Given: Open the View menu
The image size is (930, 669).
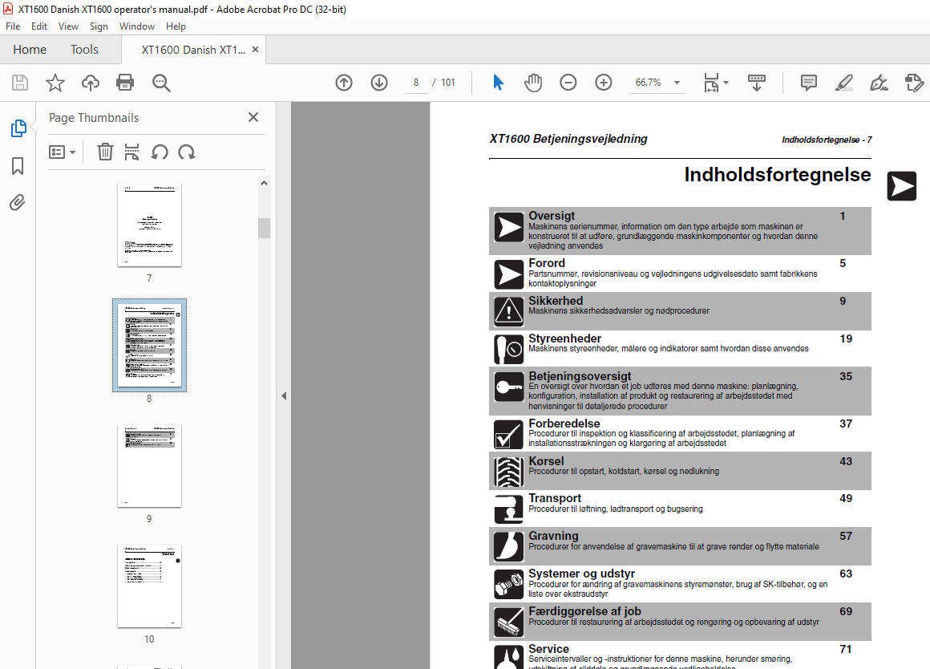Looking at the screenshot, I should click(68, 26).
